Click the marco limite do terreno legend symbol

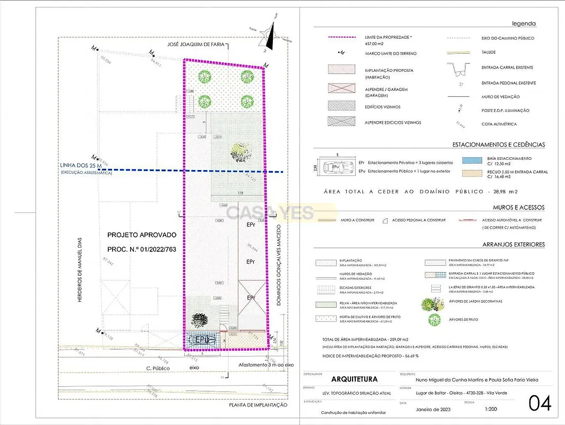(341, 53)
